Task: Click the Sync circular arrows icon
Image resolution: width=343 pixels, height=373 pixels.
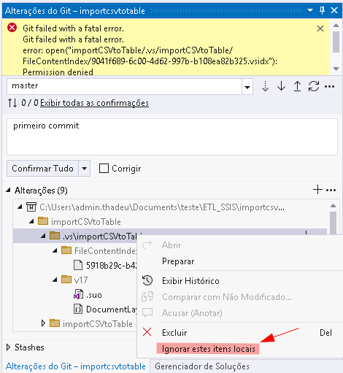Action: [314, 86]
